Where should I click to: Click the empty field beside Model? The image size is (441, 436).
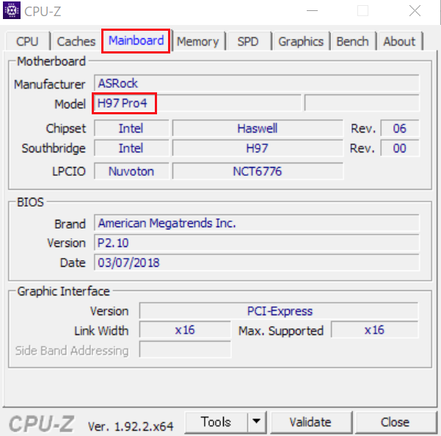coord(362,103)
